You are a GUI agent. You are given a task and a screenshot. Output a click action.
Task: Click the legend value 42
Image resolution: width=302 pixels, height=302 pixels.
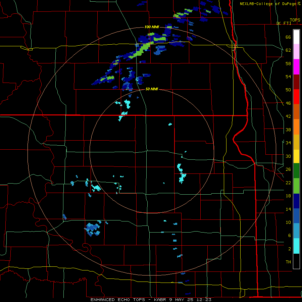tap(288, 116)
